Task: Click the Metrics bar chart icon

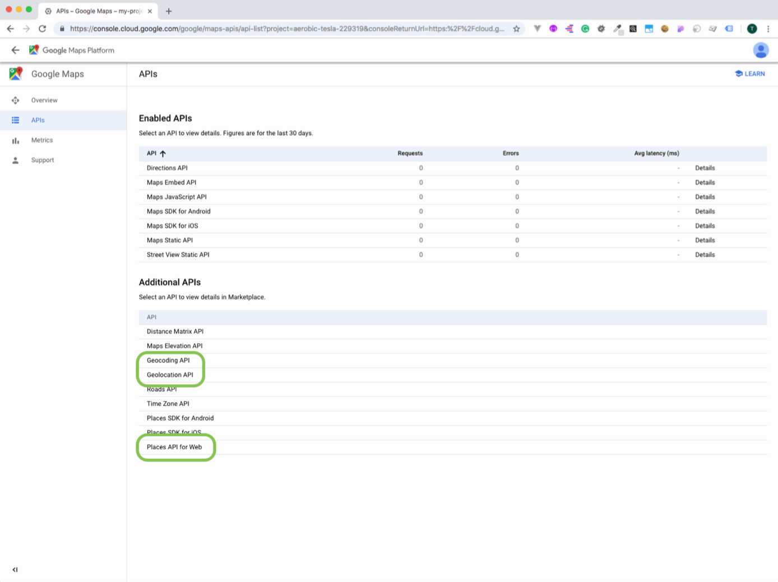Action: pyautogui.click(x=15, y=140)
